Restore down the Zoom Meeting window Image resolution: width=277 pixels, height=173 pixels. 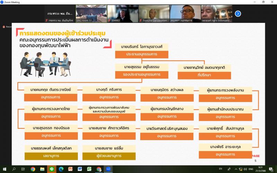pos(263,2)
